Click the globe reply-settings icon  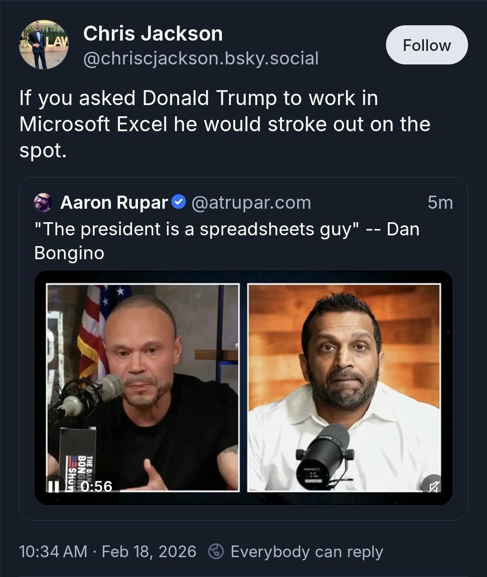click(x=216, y=551)
